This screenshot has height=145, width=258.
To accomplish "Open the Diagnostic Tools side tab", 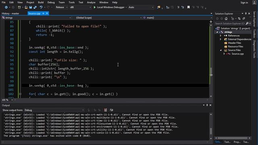I will point(254,49).
